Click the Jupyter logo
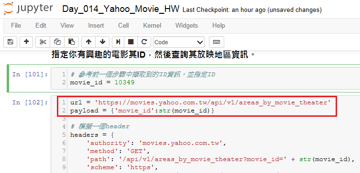360x173 pixels. pyautogui.click(x=29, y=9)
